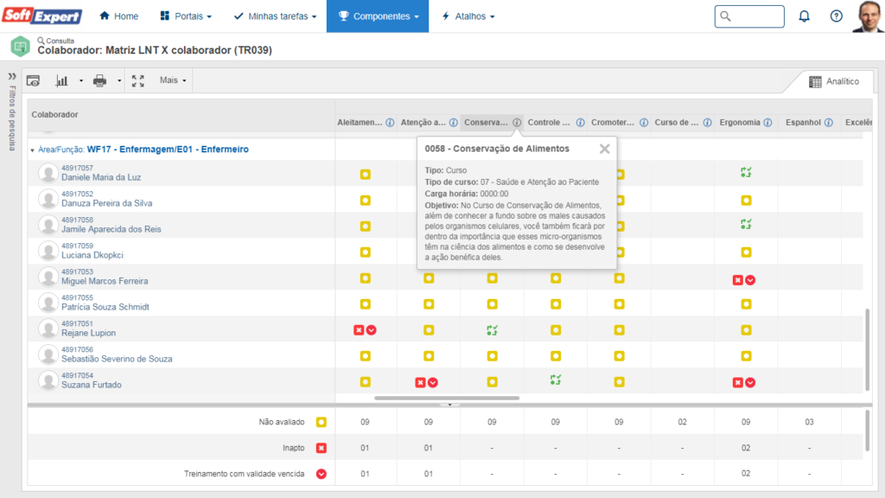Close the Conservação de Alimentos popup
The image size is (885, 498).
point(605,149)
